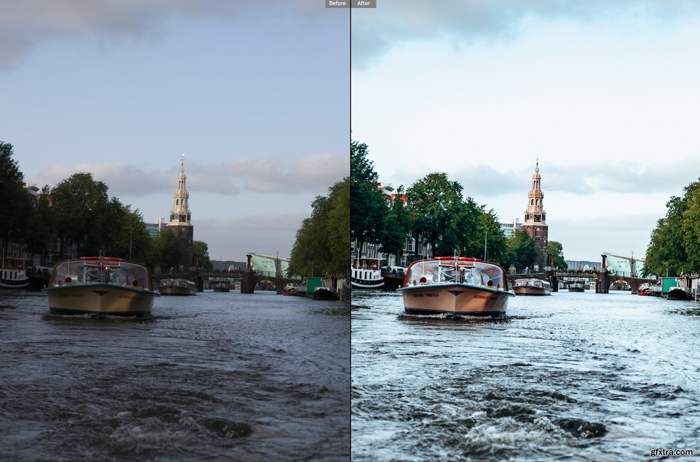Viewport: 700px width, 462px height.
Task: Click the After label tab
Action: [363, 3]
